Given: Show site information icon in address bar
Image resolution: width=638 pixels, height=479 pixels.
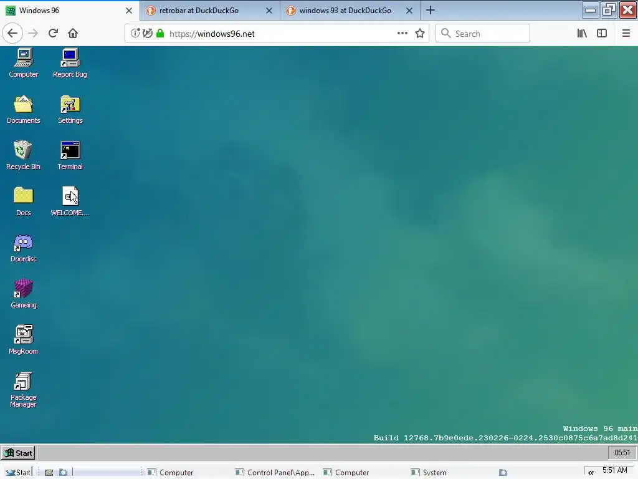Looking at the screenshot, I should pyautogui.click(x=135, y=33).
